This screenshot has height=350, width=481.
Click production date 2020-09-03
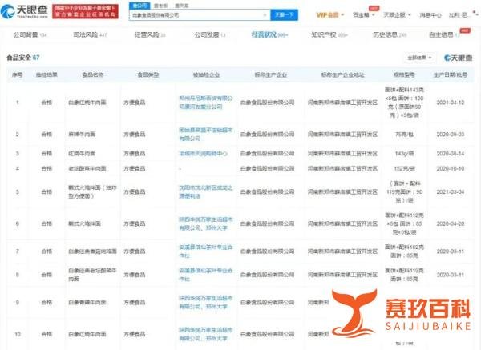click(451, 134)
